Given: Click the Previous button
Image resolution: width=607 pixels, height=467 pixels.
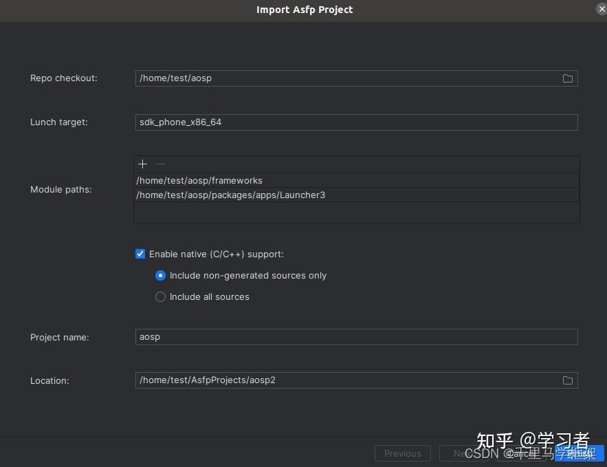Looking at the screenshot, I should tap(403, 453).
